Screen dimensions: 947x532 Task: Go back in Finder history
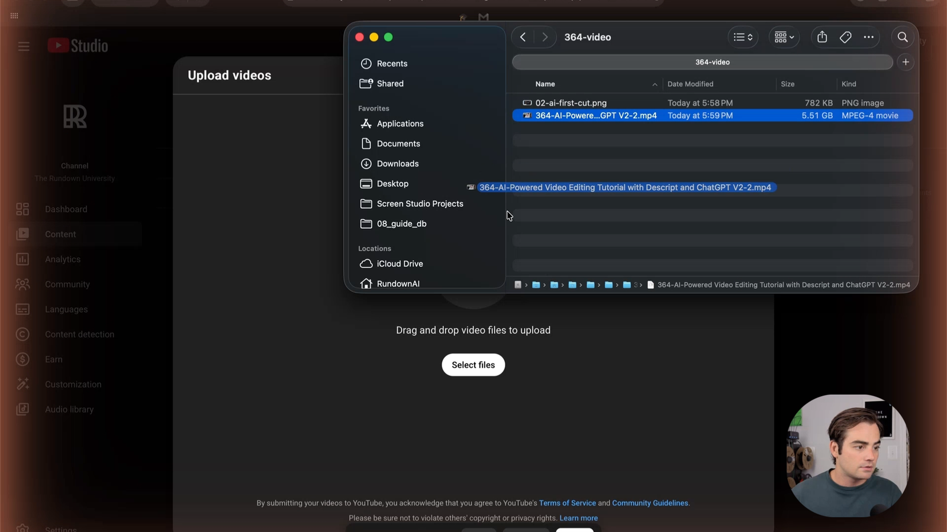[x=523, y=37]
